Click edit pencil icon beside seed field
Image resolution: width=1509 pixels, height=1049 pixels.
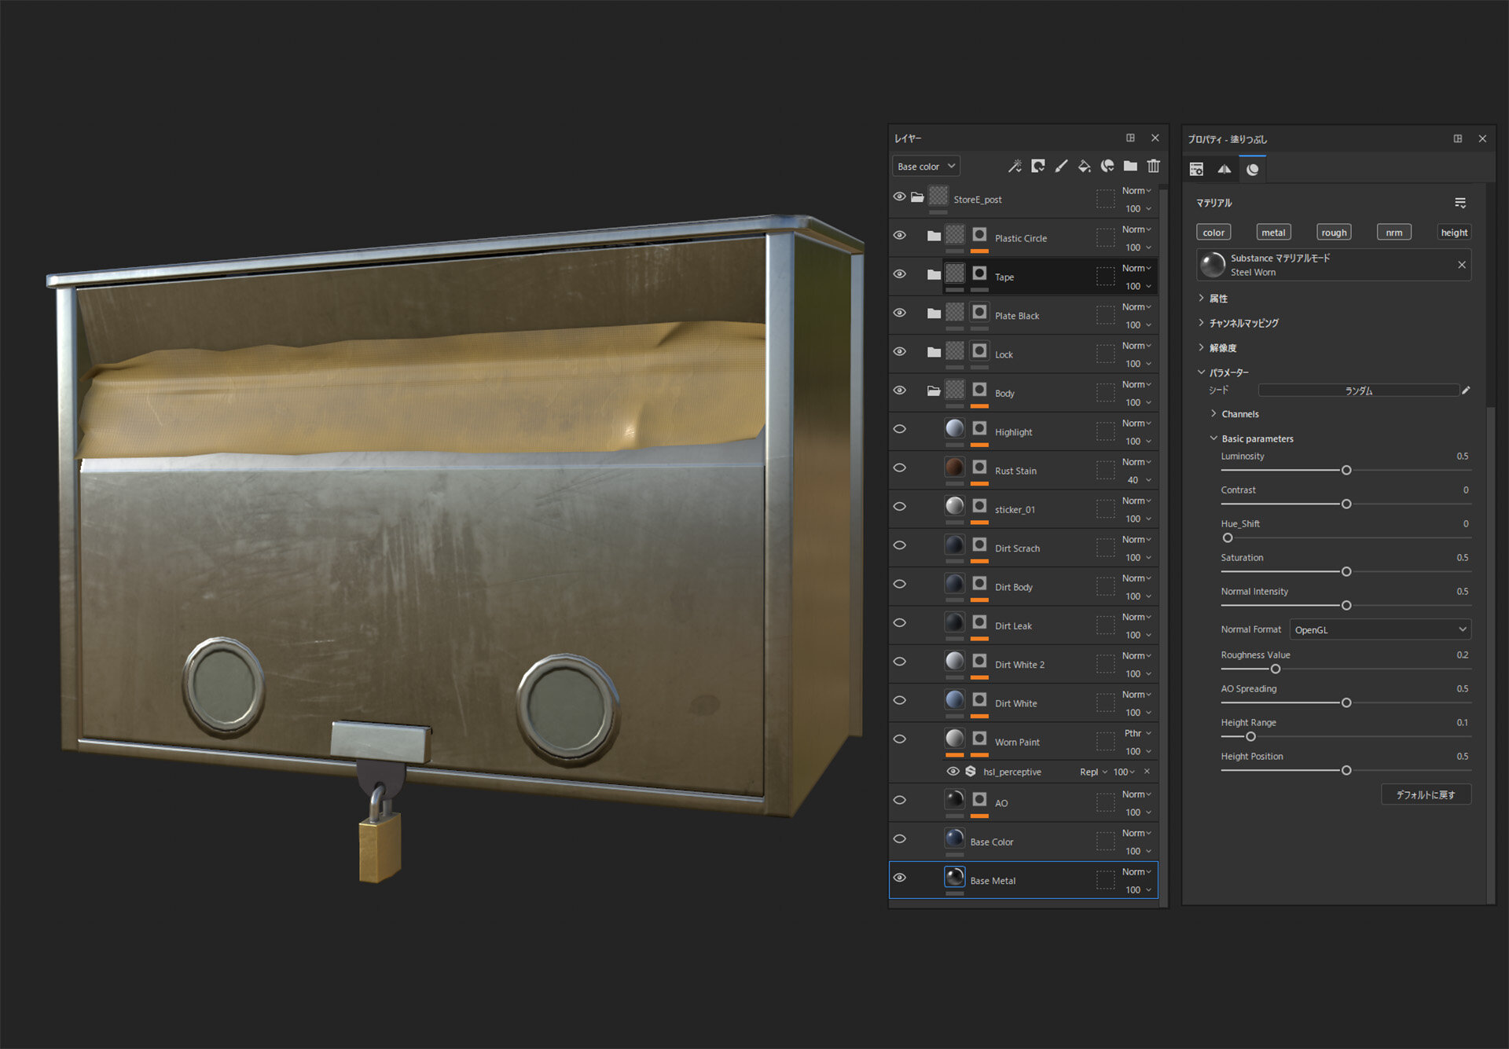tap(1466, 391)
